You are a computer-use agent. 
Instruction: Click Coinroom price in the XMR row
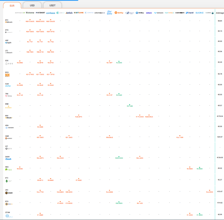click(180, 137)
